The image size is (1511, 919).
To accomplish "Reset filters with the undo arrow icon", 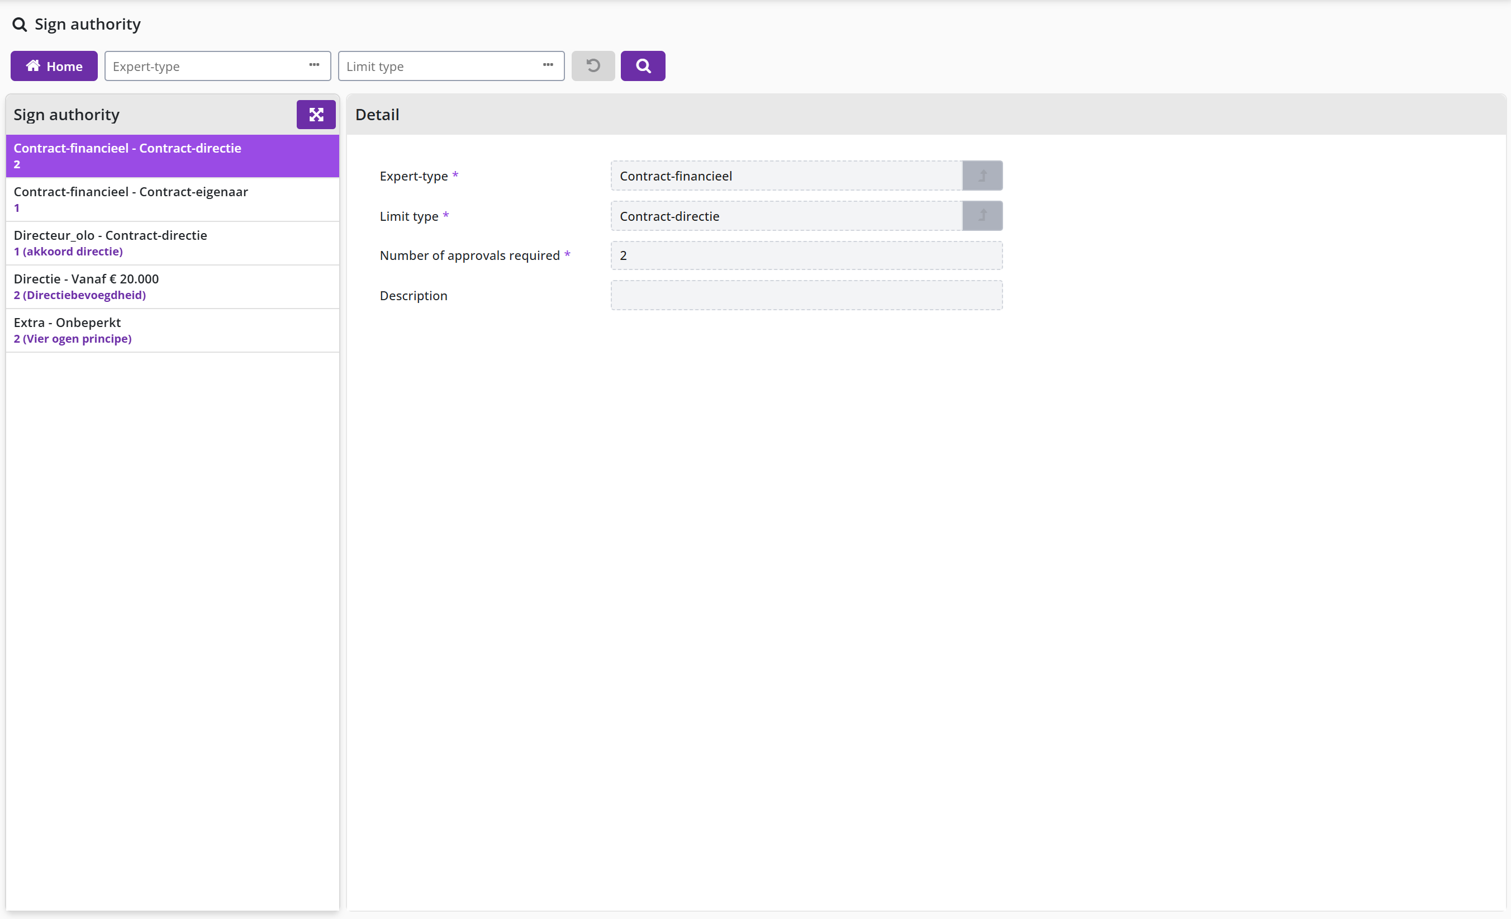I will click(593, 67).
